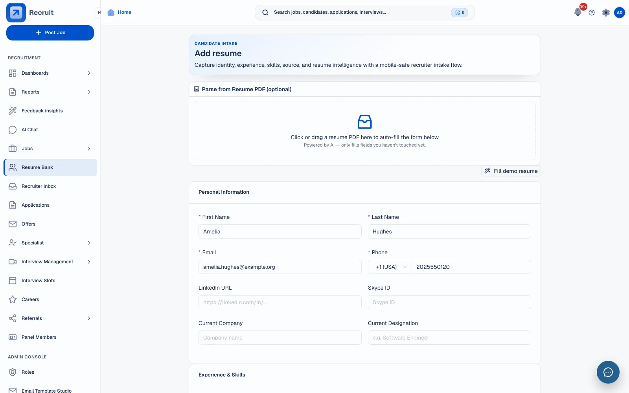This screenshot has width=629, height=393.
Task: Click the Feedback insights wand icon
Action: 13,111
